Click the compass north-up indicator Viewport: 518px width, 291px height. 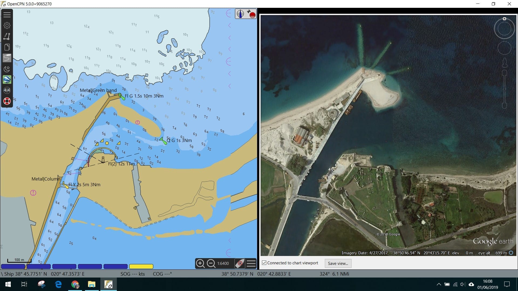(x=240, y=14)
